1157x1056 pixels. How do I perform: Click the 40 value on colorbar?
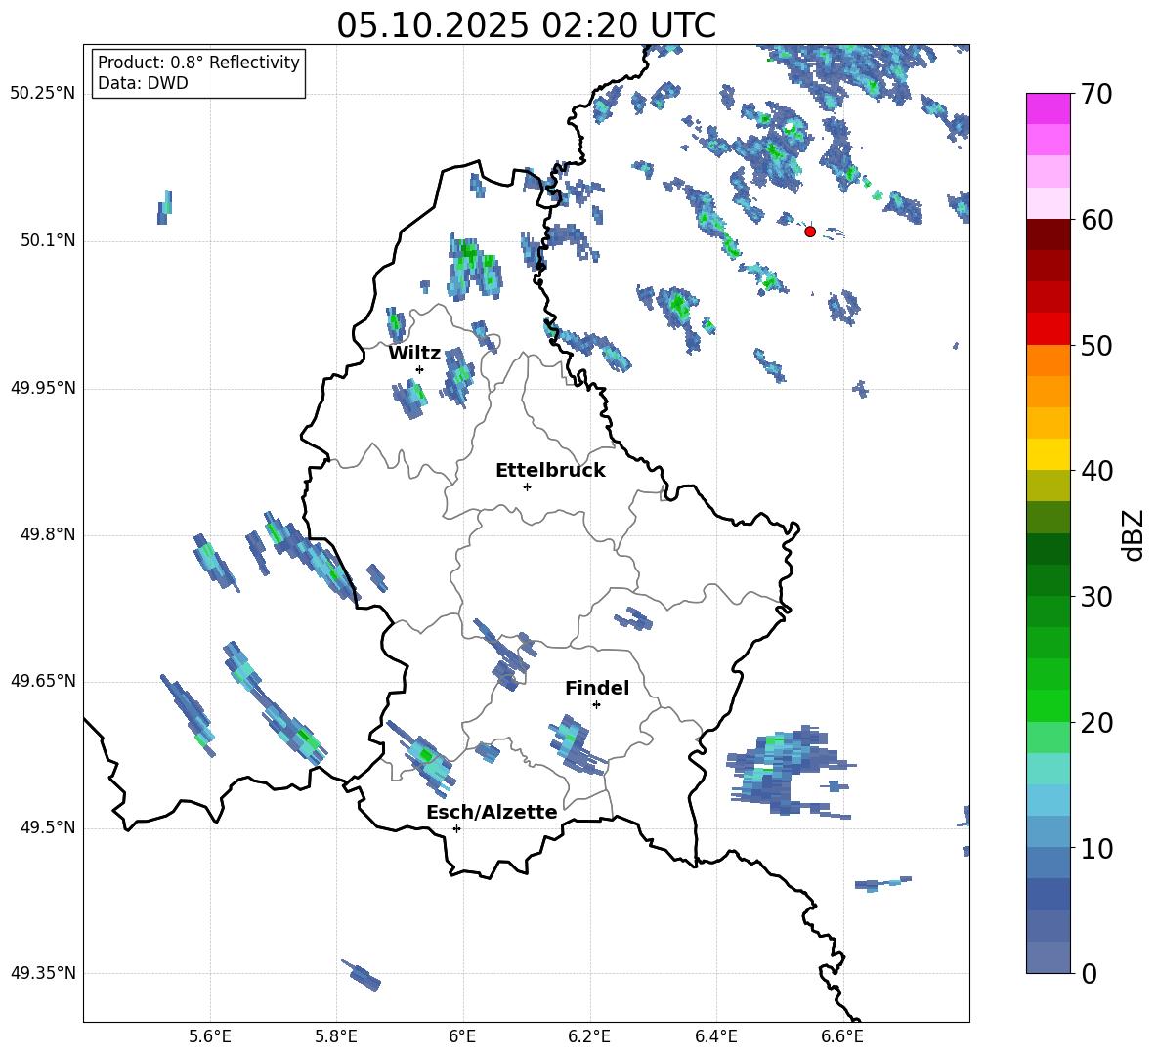click(1096, 471)
